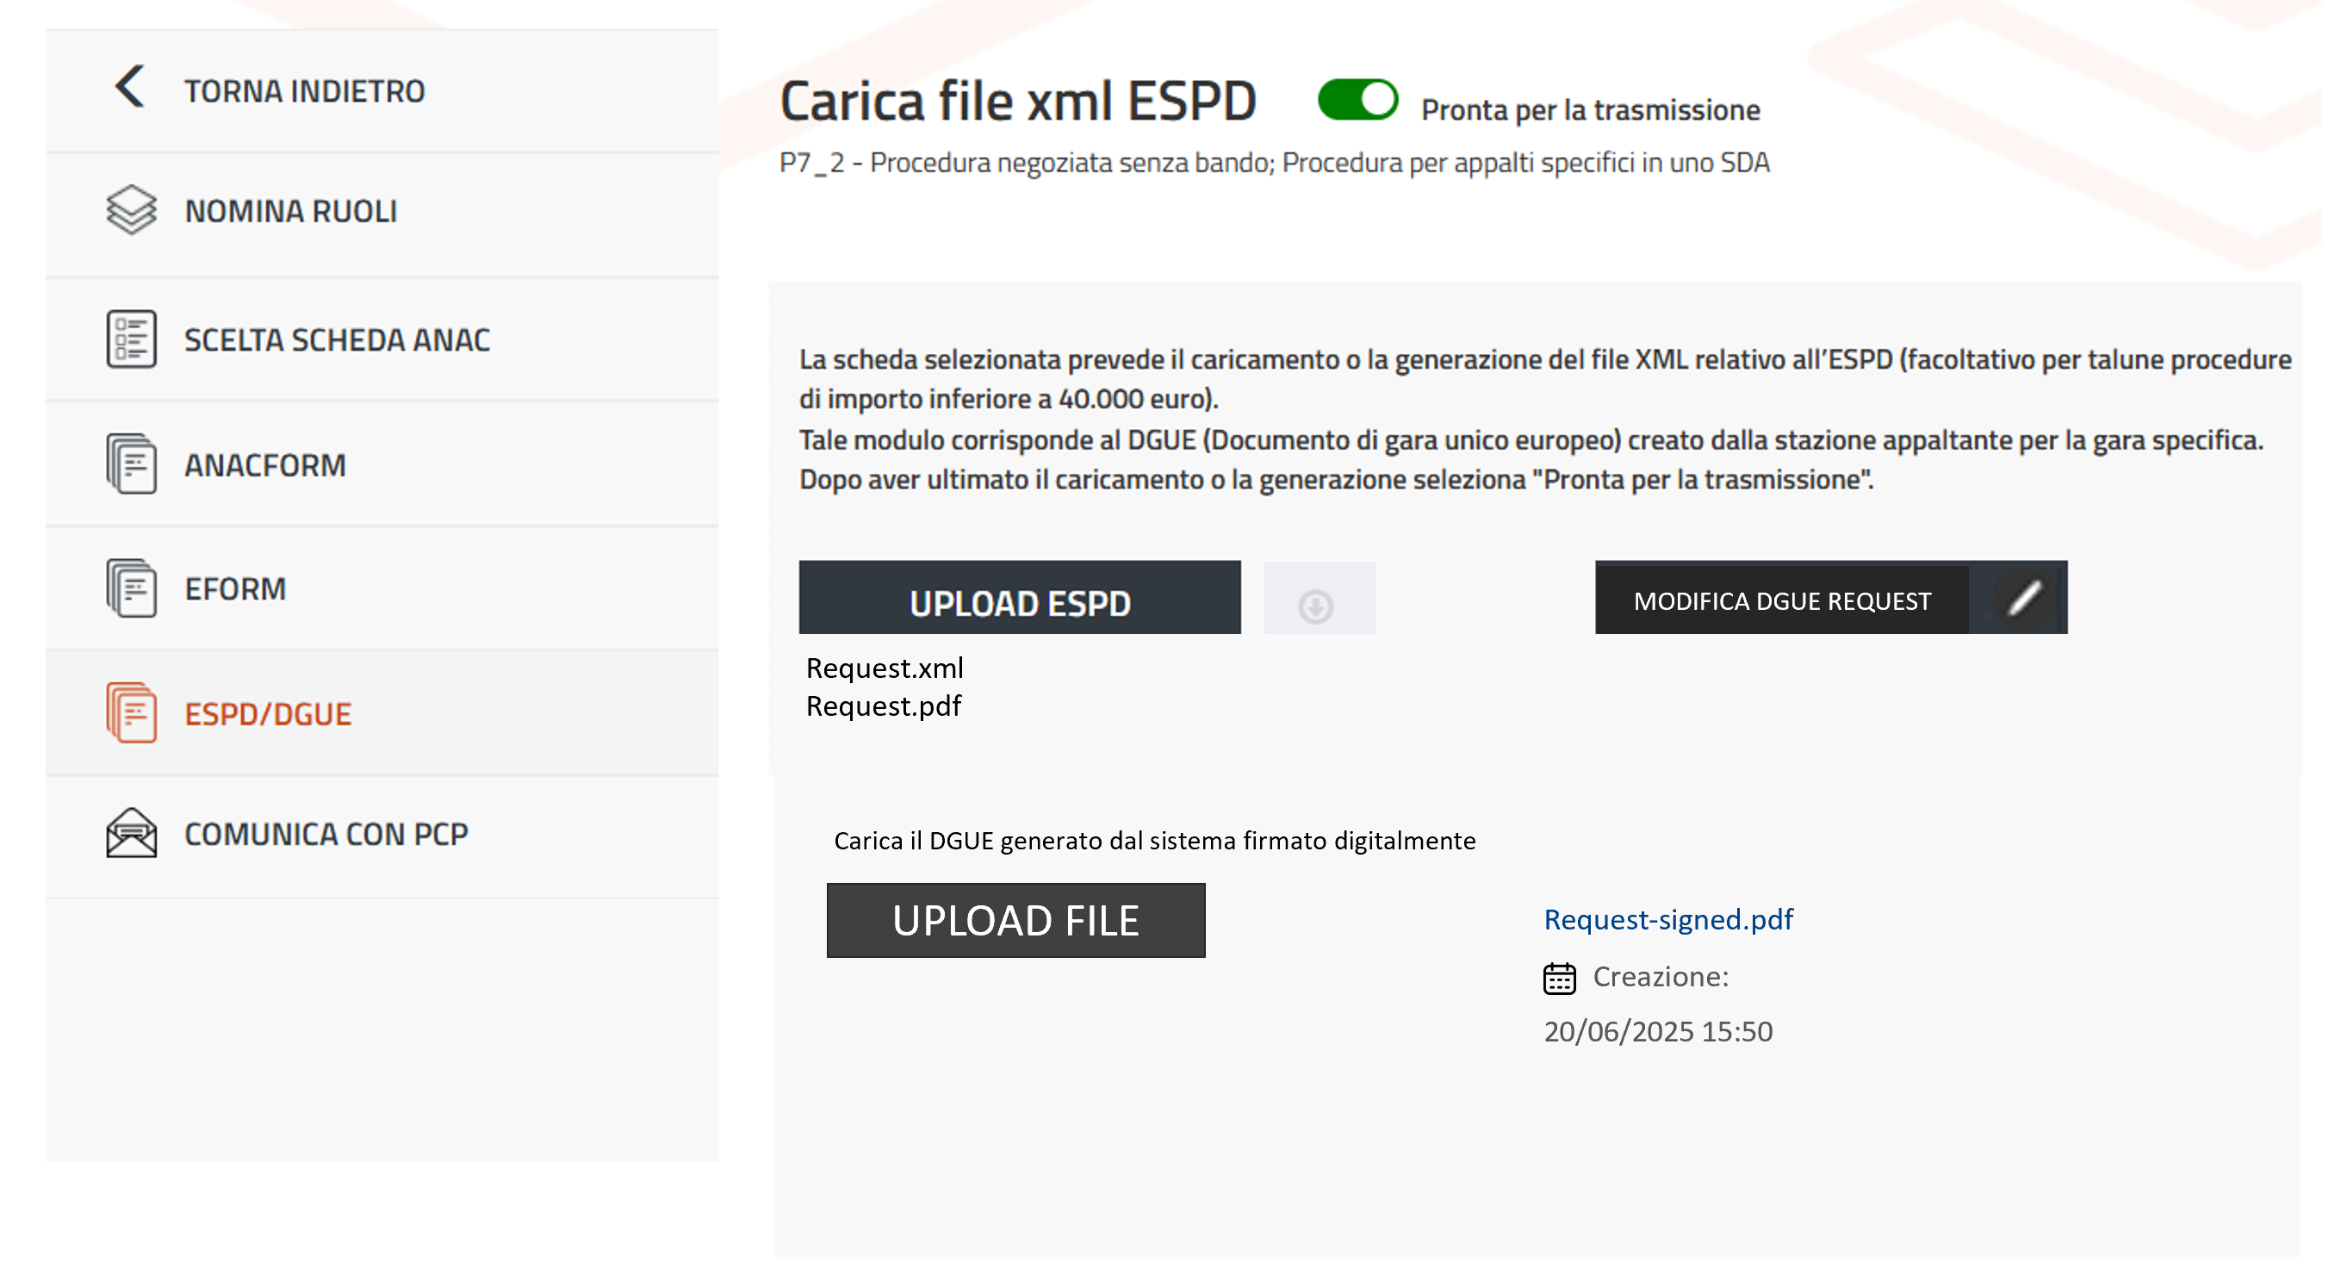
Task: Click the Comunica con PCP envelope icon
Action: (x=132, y=835)
